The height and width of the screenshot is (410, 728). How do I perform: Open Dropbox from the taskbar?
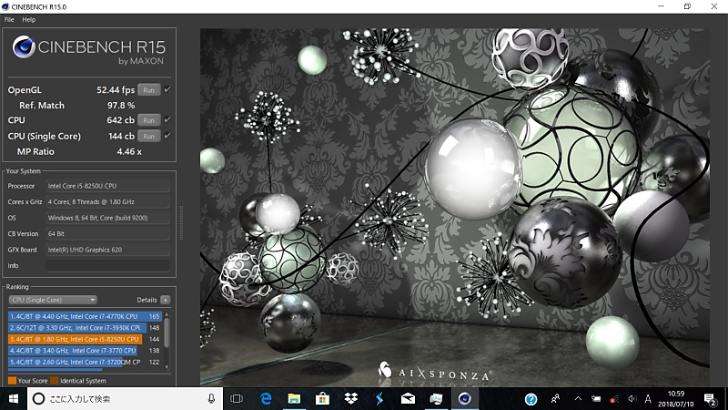click(351, 399)
